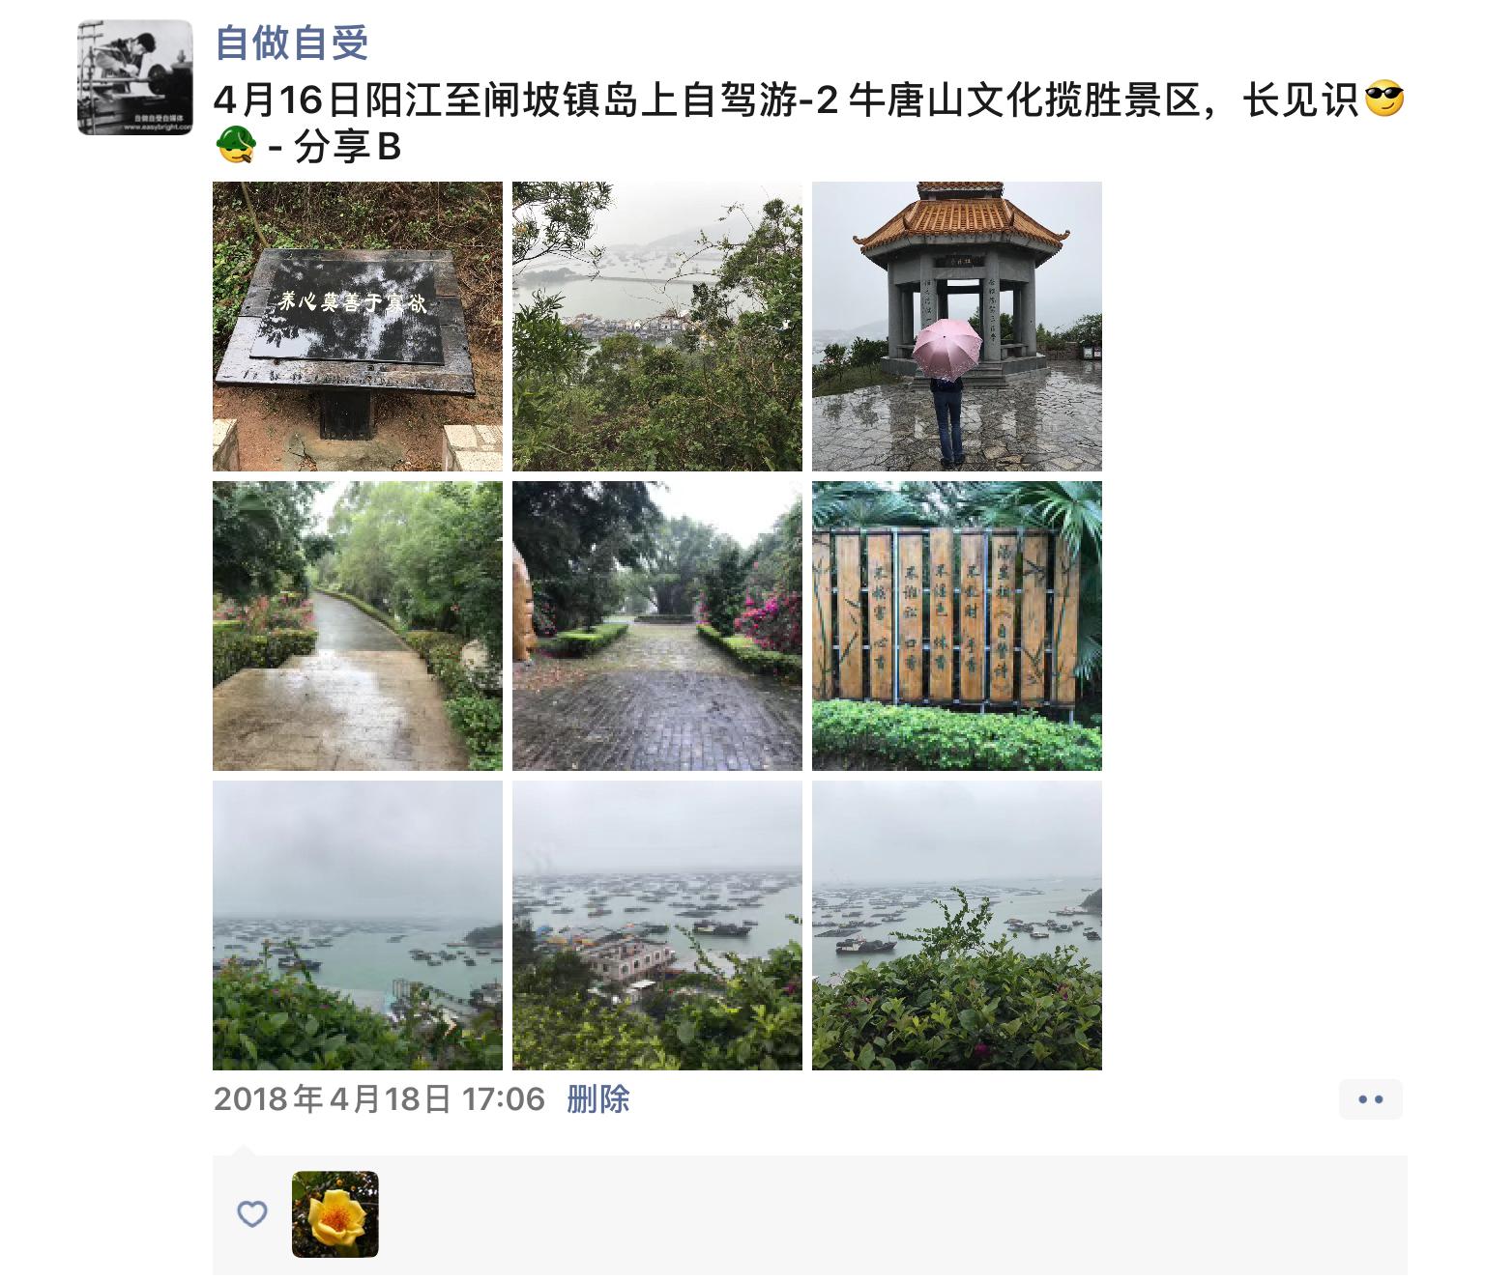Screen dimensions: 1485x1281
Task: Click the heart like icon
Action: (252, 1214)
